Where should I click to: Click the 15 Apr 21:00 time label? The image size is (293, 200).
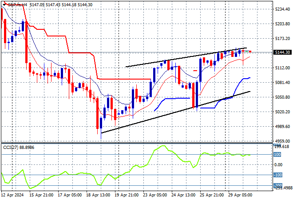pos(41,195)
